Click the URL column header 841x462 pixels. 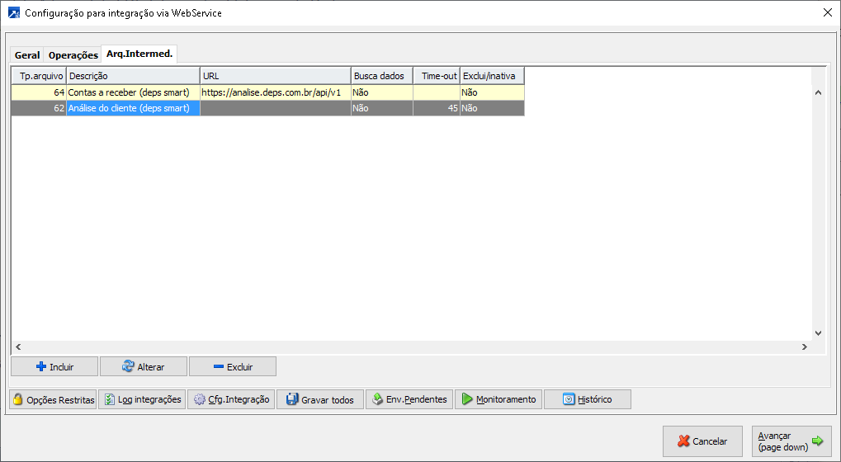276,76
